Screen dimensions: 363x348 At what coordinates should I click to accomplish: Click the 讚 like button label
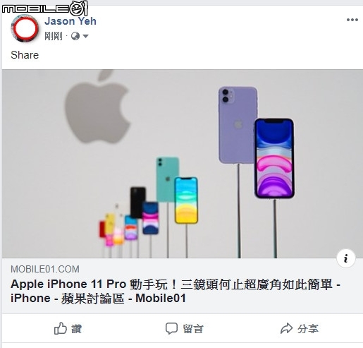77,329
